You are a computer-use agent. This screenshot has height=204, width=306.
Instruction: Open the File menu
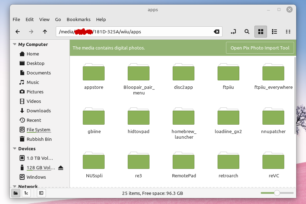(x=16, y=20)
